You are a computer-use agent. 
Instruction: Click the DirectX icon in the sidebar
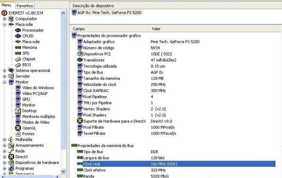11,157
